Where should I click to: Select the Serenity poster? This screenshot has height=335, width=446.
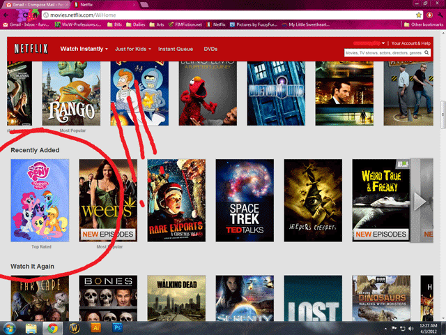coord(245,298)
